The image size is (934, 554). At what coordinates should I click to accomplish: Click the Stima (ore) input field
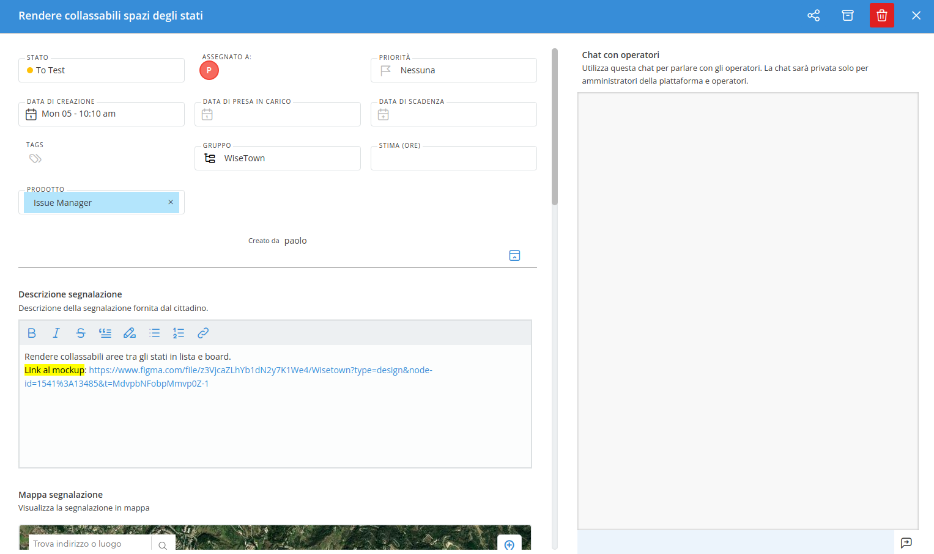click(454, 158)
